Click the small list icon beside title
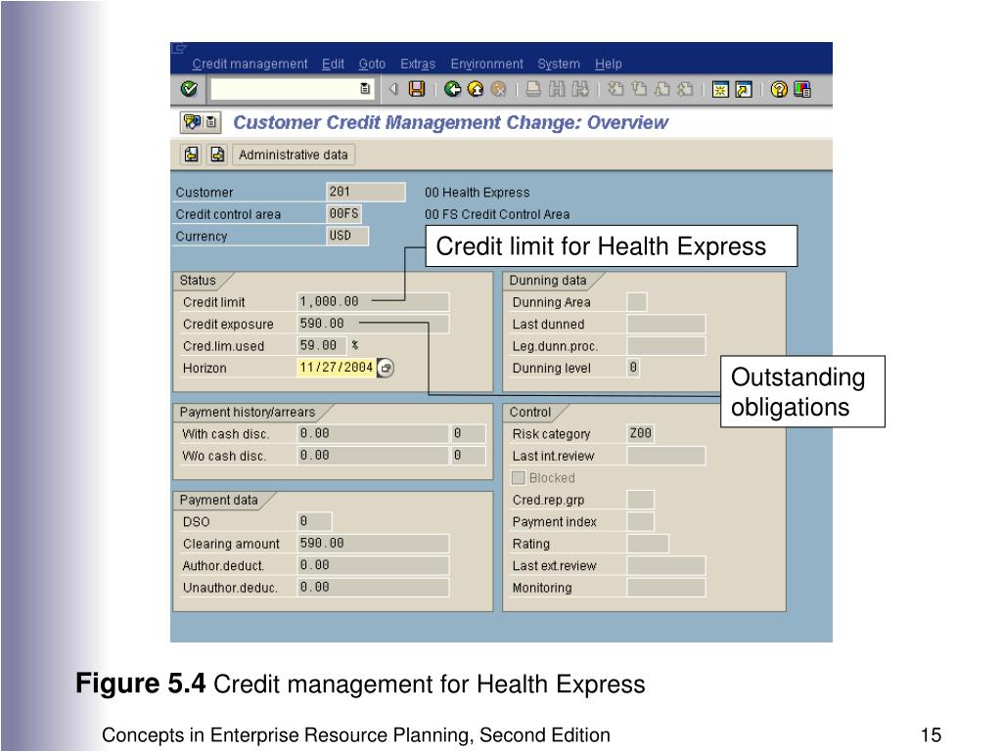This screenshot has width=1002, height=751. click(211, 121)
